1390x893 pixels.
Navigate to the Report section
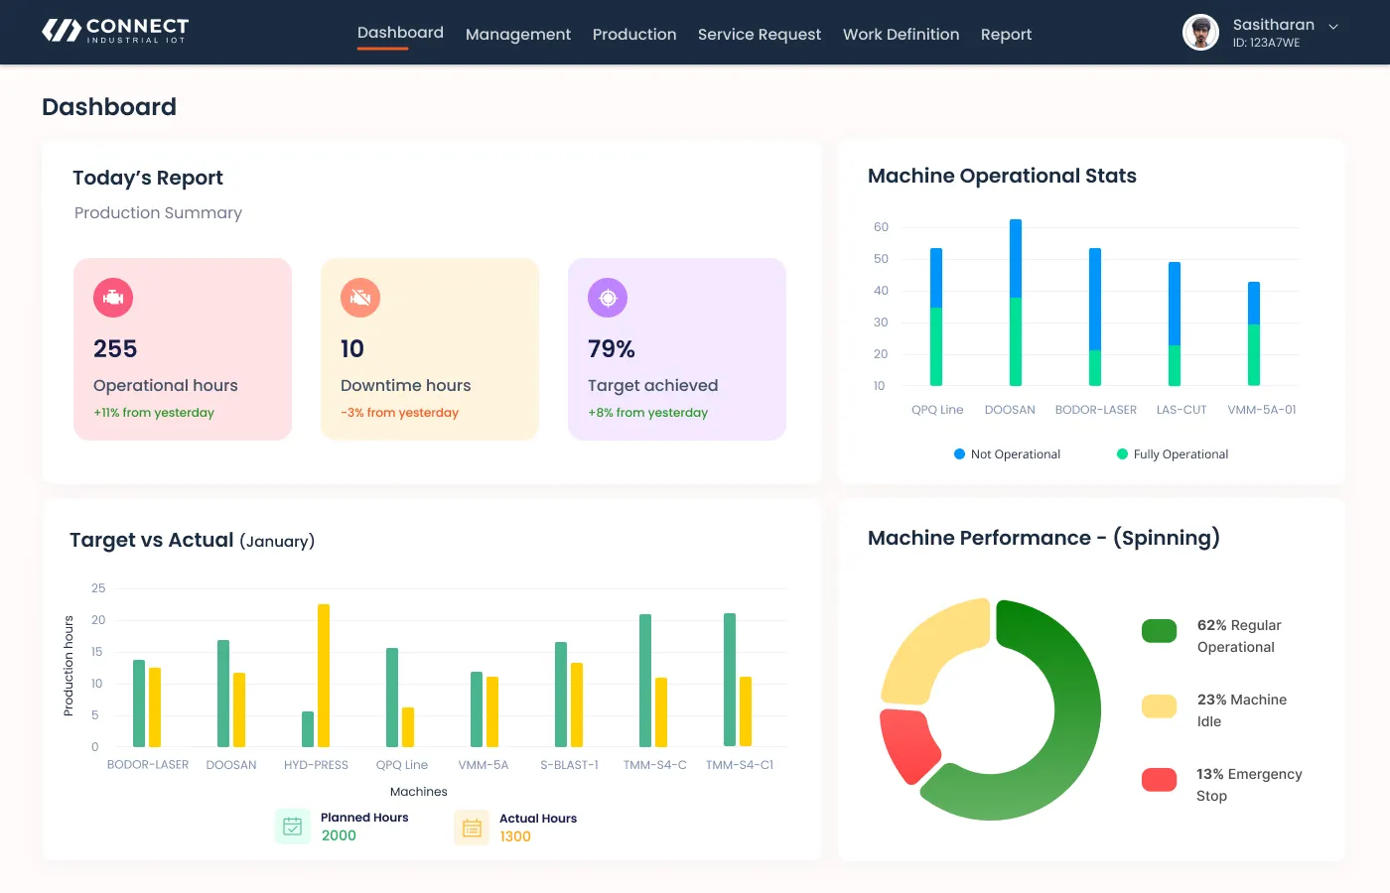tap(1006, 35)
